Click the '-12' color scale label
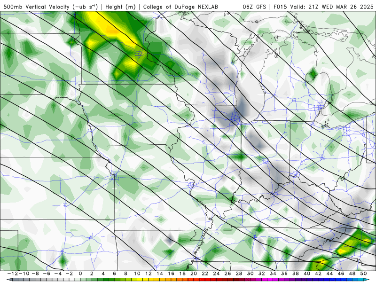The image size is (376, 282). [12, 274]
